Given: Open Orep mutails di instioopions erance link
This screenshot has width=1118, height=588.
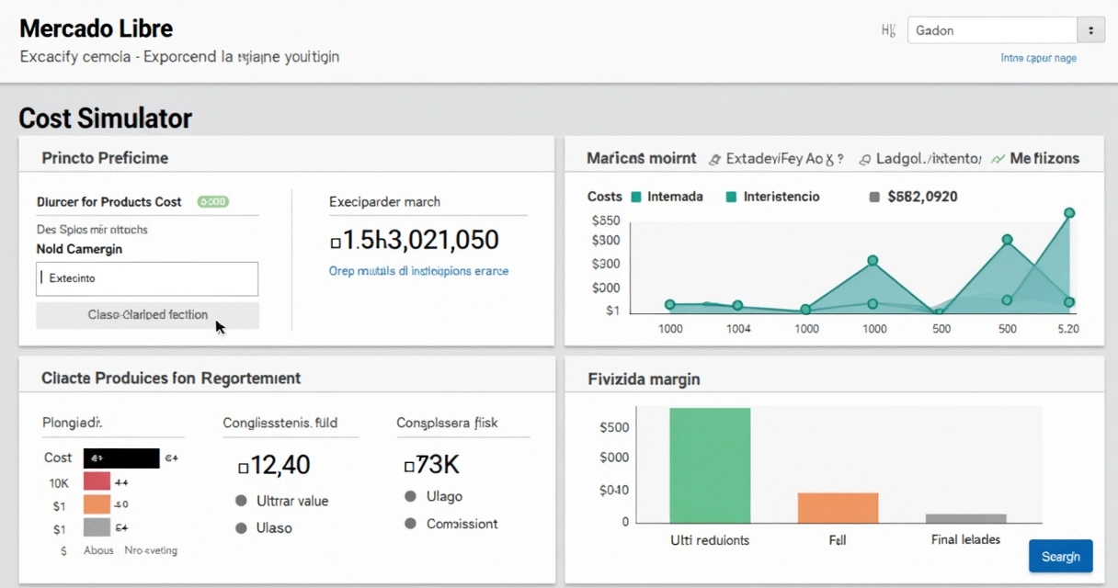Looking at the screenshot, I should (x=418, y=271).
